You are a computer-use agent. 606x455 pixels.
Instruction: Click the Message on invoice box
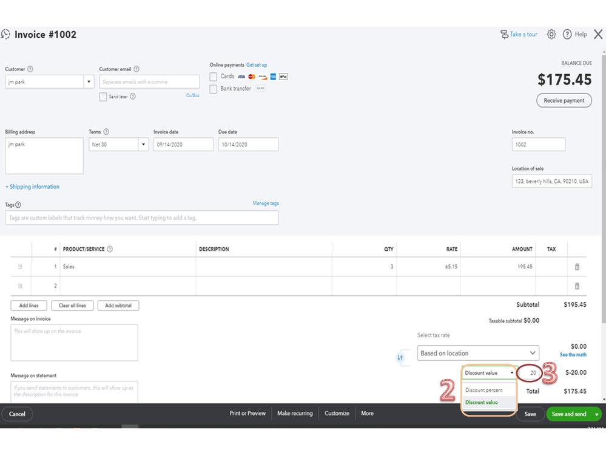pos(74,343)
